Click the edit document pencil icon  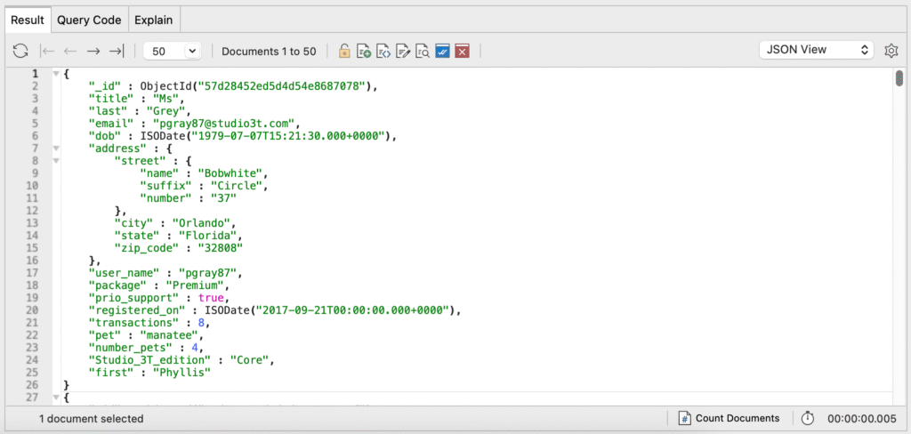[403, 52]
